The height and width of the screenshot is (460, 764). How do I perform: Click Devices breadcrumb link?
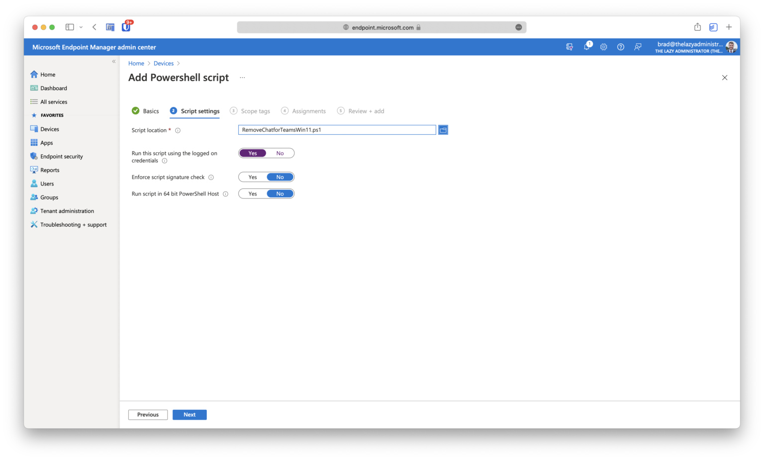click(x=164, y=64)
